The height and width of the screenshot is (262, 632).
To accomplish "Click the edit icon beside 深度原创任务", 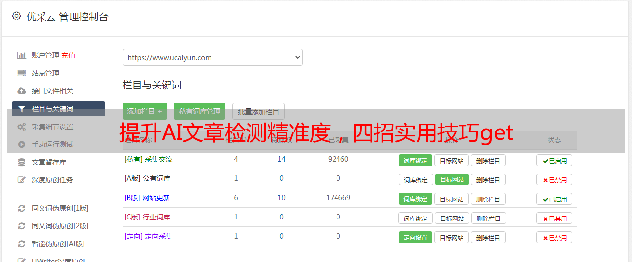I will pyautogui.click(x=21, y=180).
